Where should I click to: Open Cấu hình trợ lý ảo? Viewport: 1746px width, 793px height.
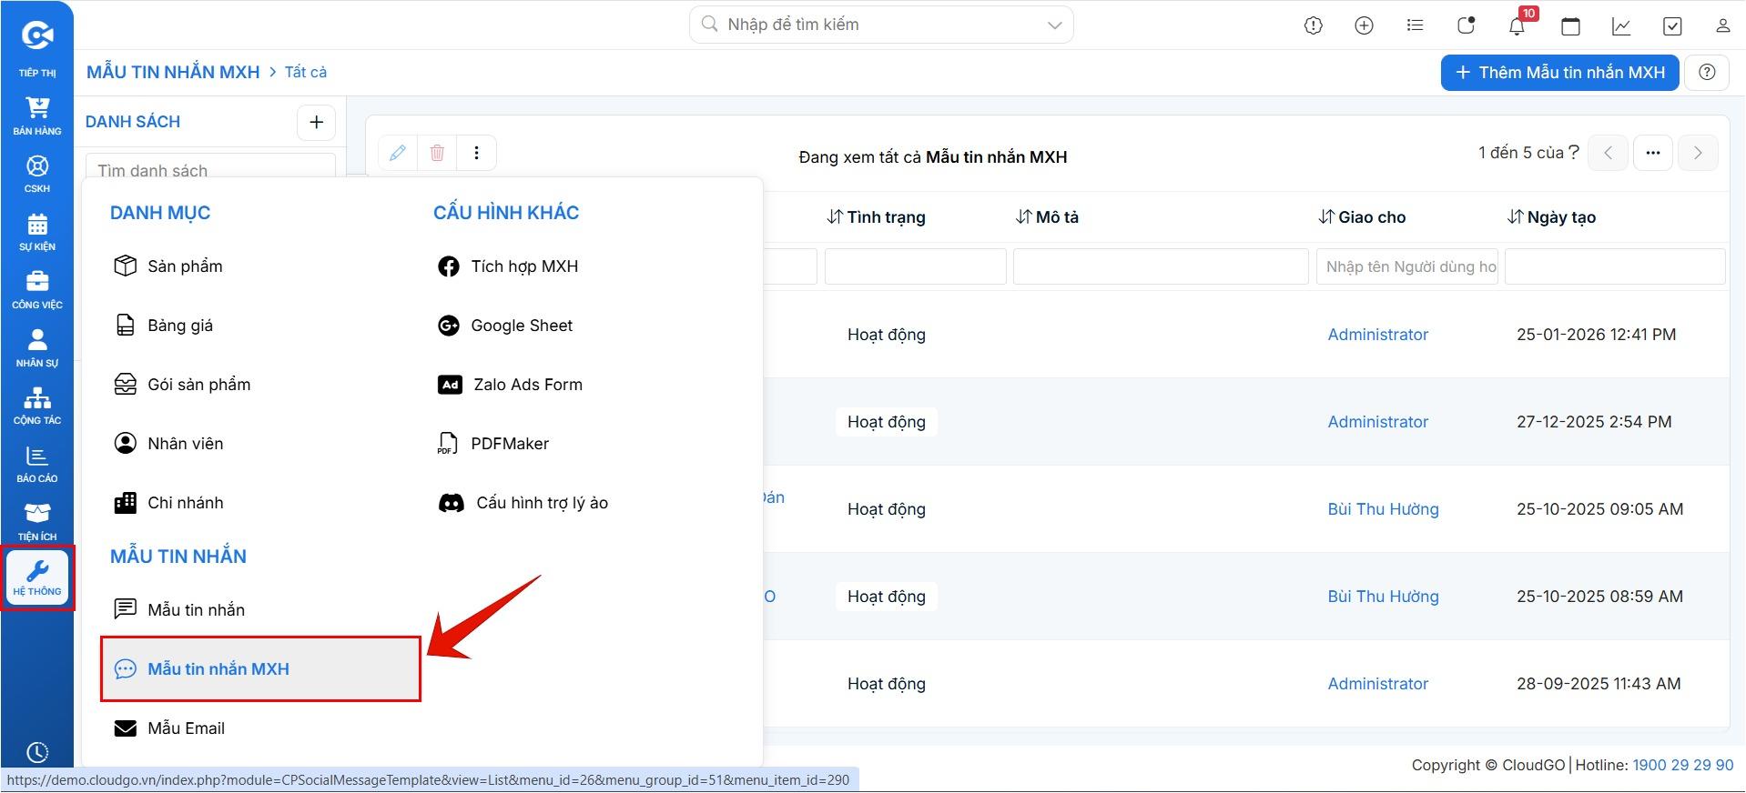(523, 503)
